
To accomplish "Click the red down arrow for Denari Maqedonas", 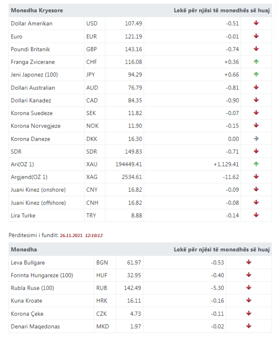I will click(x=249, y=326).
